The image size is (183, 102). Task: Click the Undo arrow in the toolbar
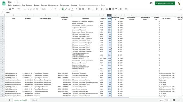pos(4,9)
